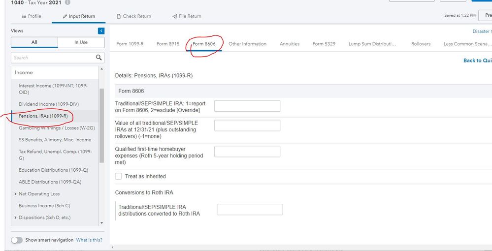Image resolution: width=492 pixels, height=251 pixels.
Task: Expand Dispositions (Sch D, etc.) item
Action: click(x=15, y=218)
